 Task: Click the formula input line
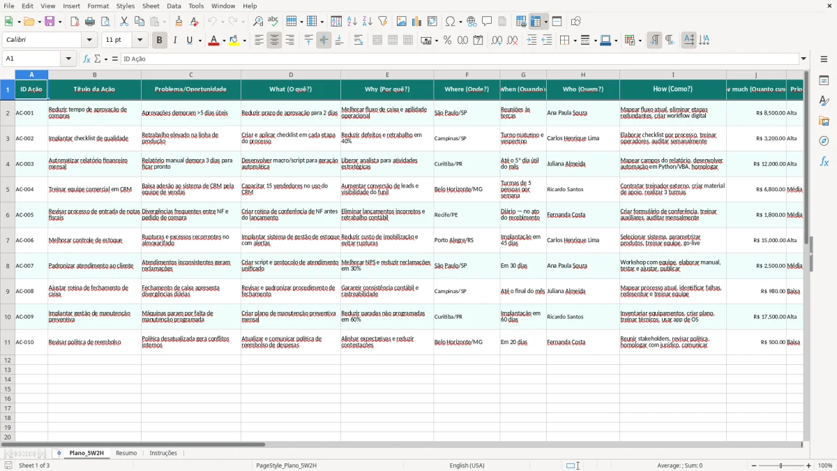tap(459, 59)
